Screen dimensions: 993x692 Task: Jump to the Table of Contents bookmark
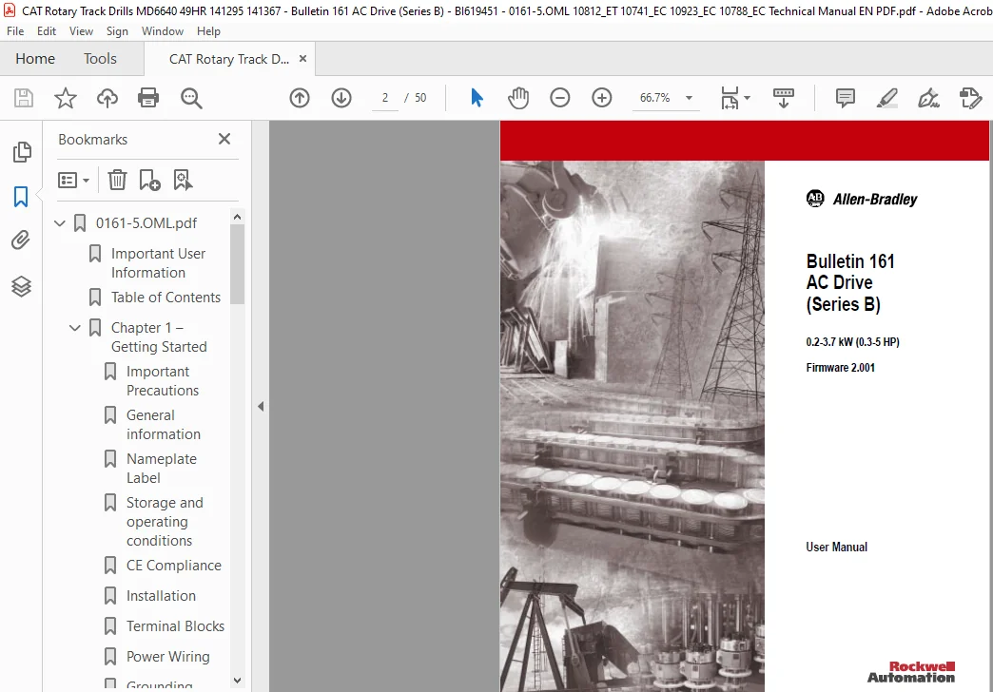[x=165, y=297]
